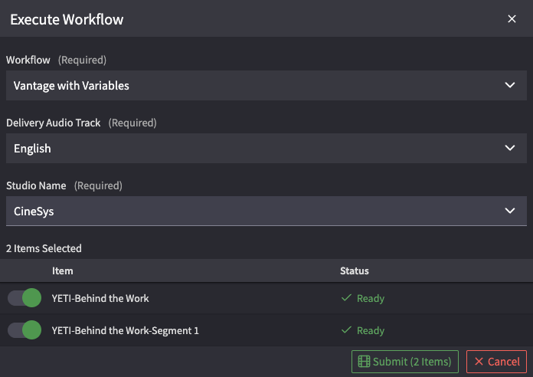Toggle off YETI-Behind the Work item

25,298
